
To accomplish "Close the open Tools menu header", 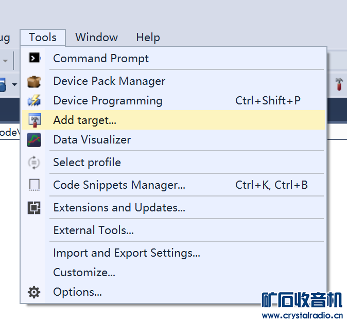I will pyautogui.click(x=43, y=38).
